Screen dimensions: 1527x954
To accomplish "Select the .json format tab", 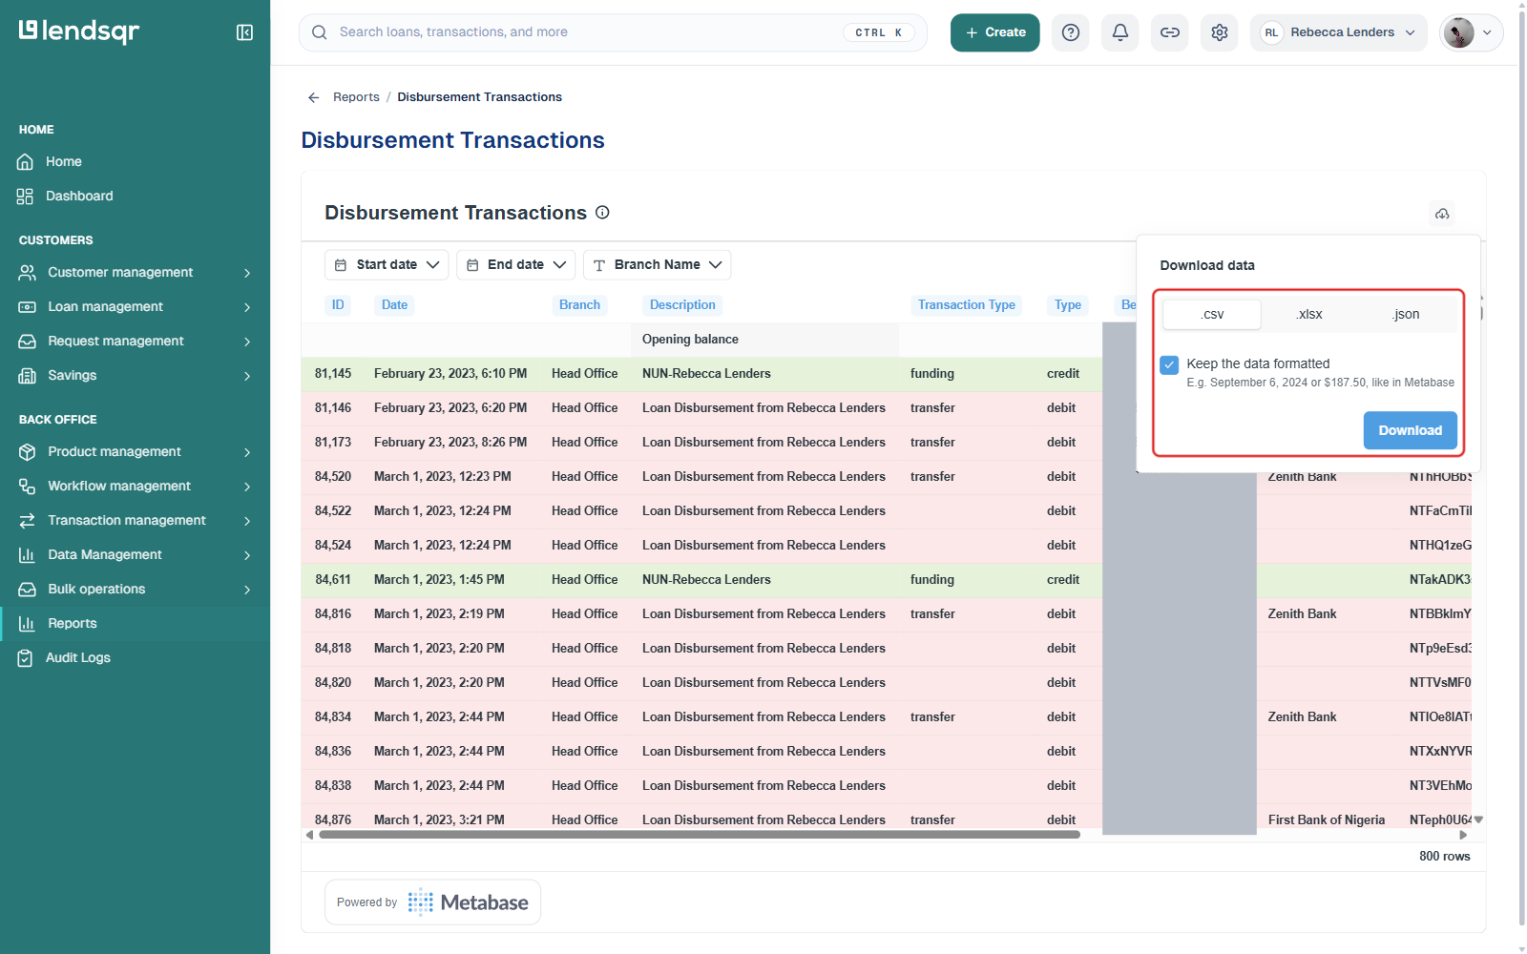I will pyautogui.click(x=1406, y=314).
